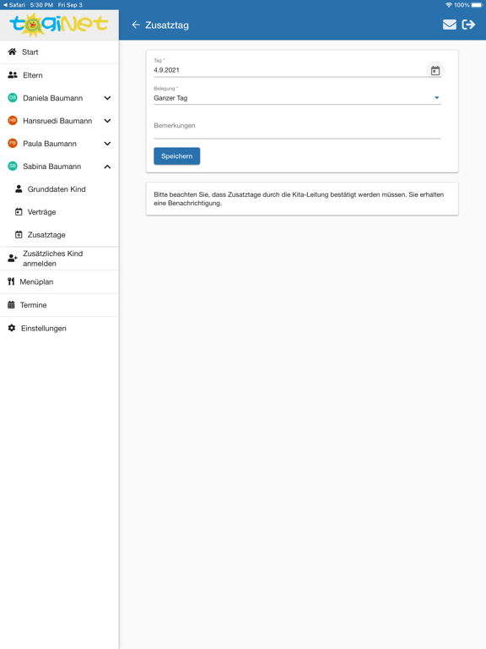Click the taginet logo
The width and height of the screenshot is (486, 649).
pos(59,25)
